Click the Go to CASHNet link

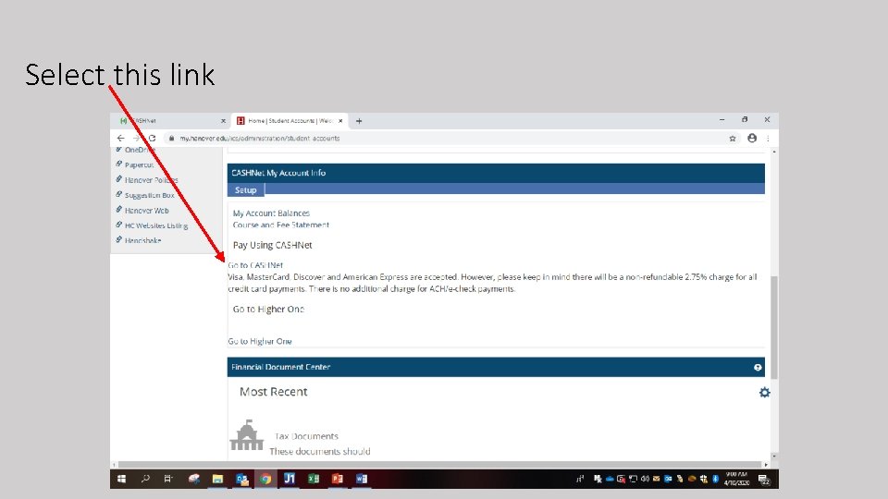(x=255, y=265)
